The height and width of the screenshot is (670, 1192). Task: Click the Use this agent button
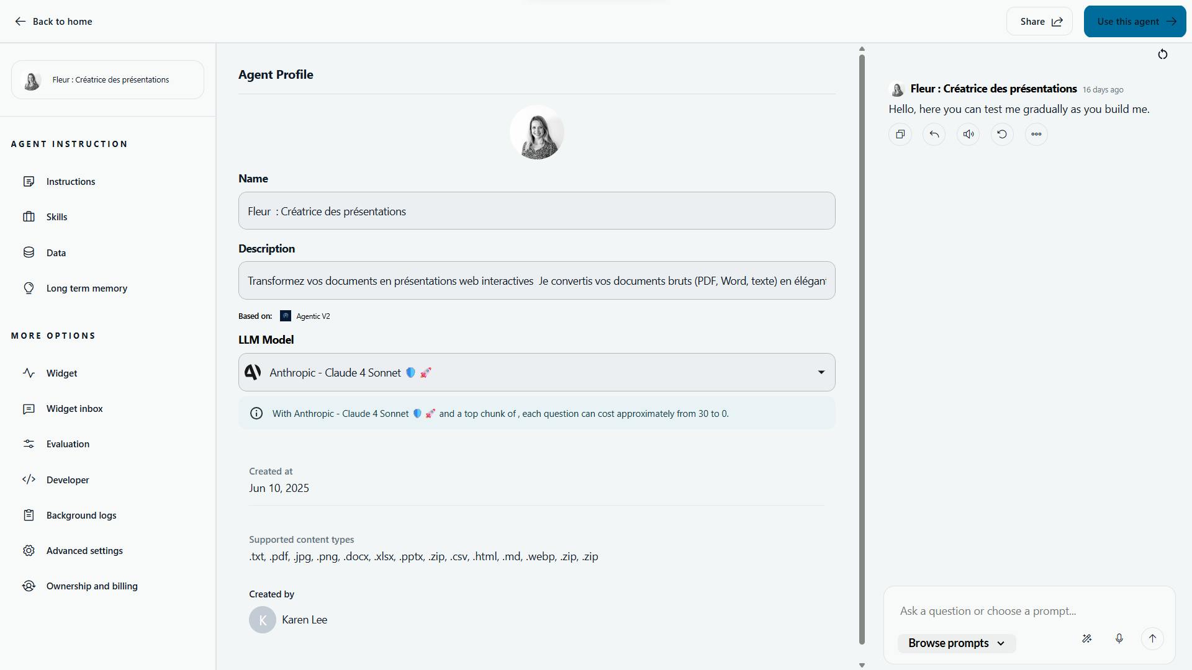tap(1134, 20)
